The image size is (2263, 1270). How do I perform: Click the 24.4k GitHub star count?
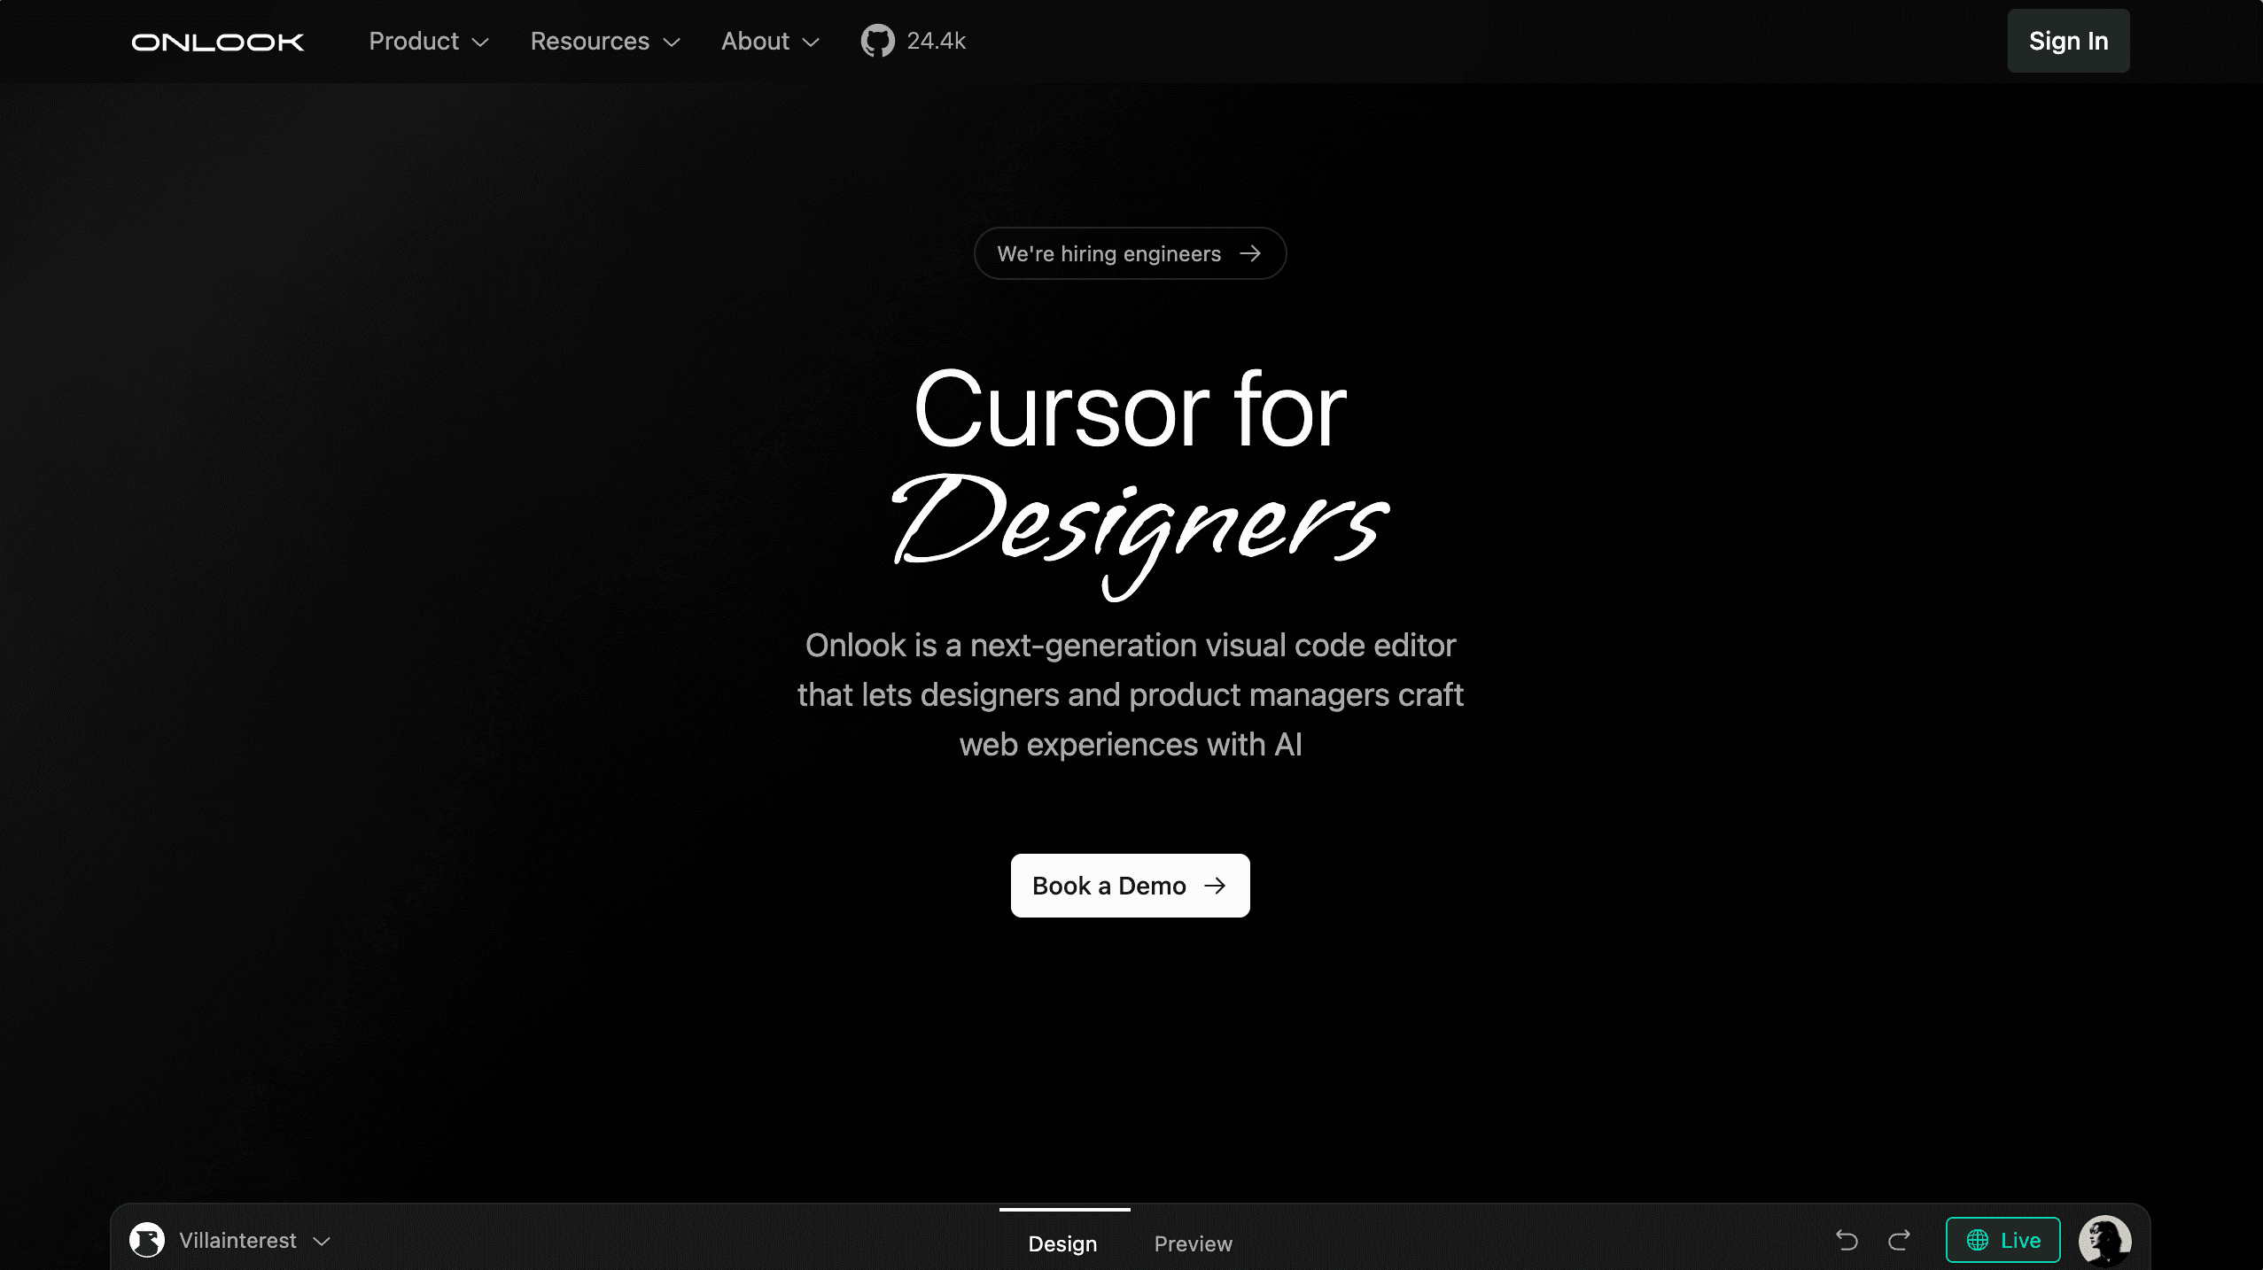tap(936, 41)
